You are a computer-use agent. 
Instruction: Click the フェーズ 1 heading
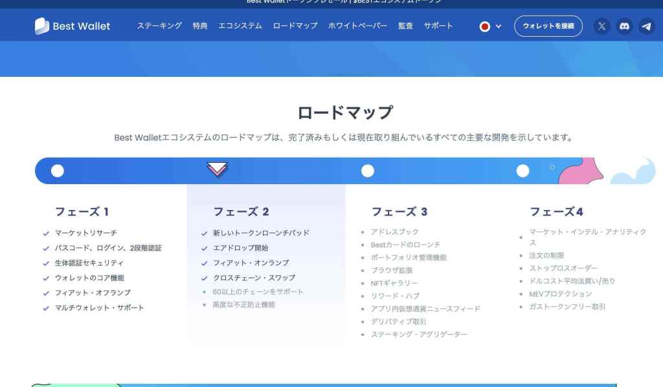point(82,211)
